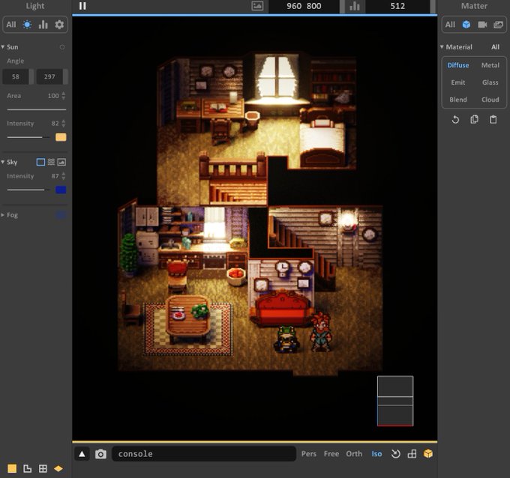This screenshot has width=510, height=478.
Task: Collapse the Sky section
Action: click(x=2, y=162)
